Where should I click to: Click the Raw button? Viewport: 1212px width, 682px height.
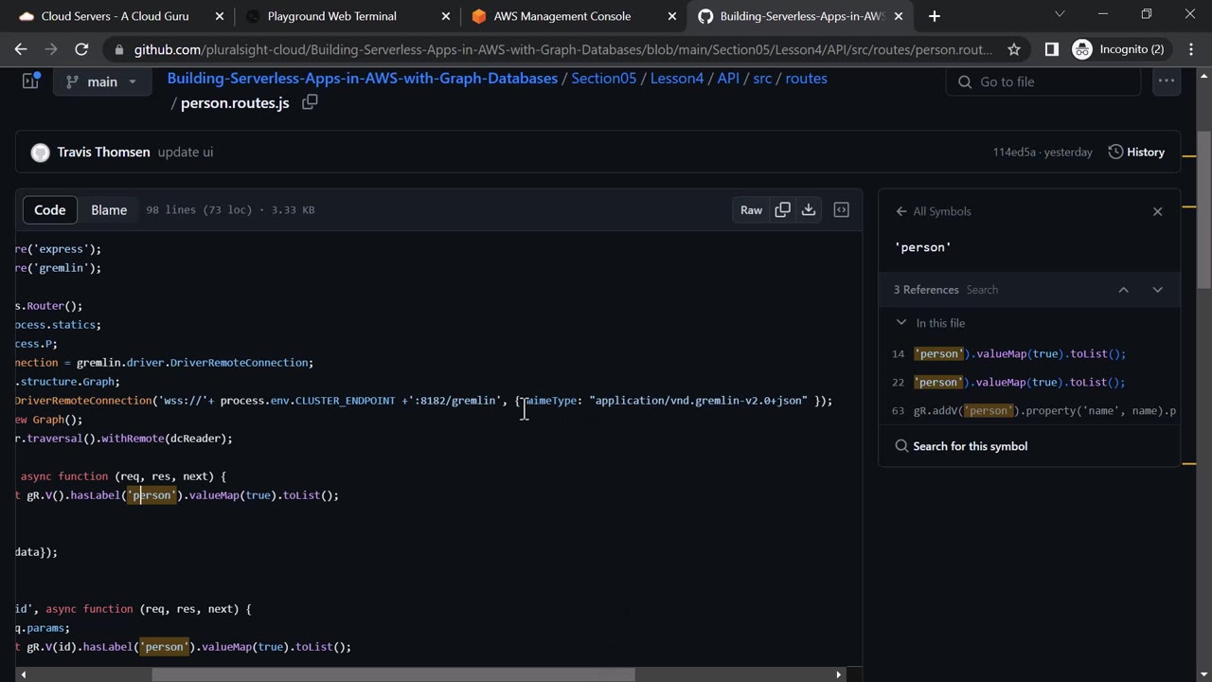751,209
